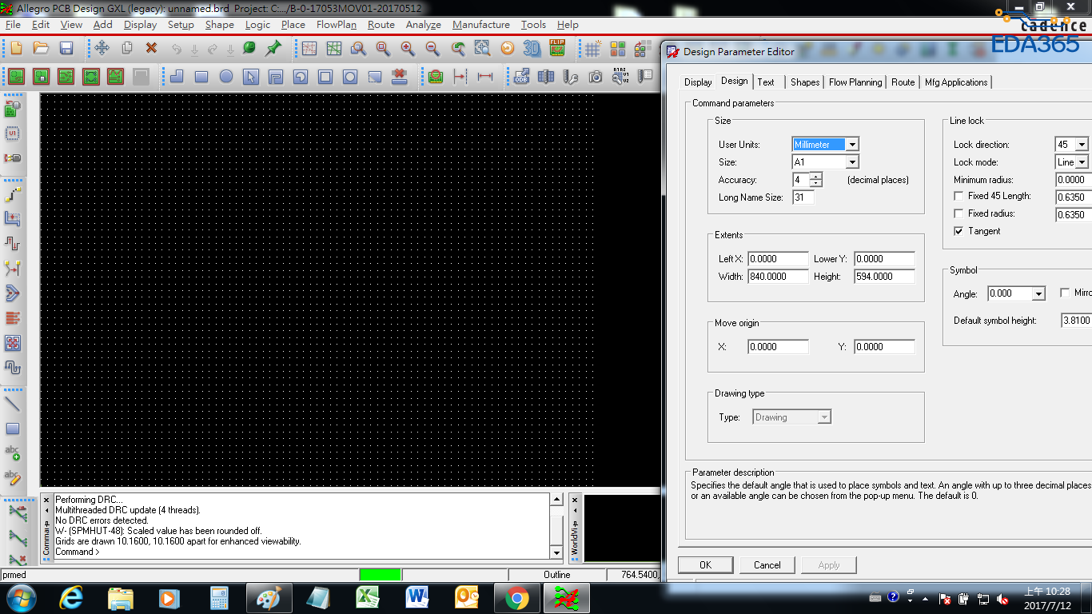Open a design with the folder icon
The height and width of the screenshot is (614, 1092).
pos(41,49)
